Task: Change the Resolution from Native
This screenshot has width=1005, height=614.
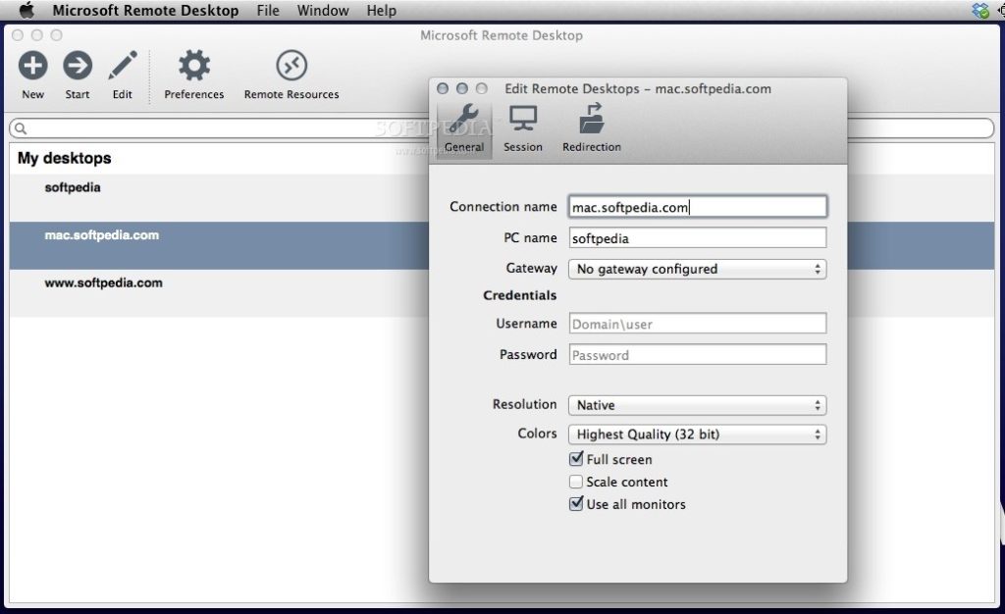Action: [x=697, y=405]
